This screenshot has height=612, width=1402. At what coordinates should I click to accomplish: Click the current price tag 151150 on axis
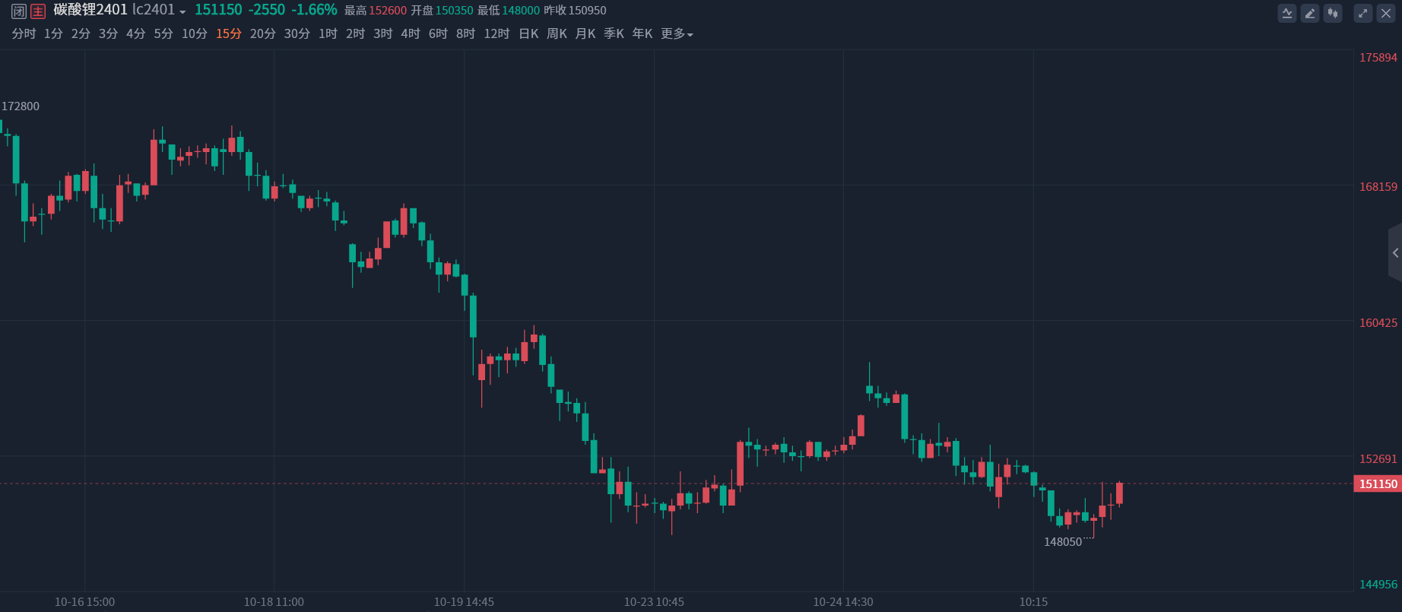[1378, 484]
